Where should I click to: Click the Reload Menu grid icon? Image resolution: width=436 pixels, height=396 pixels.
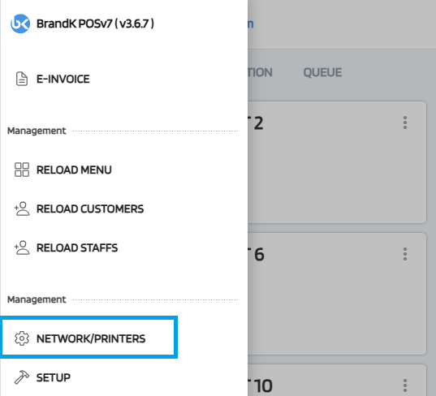click(22, 170)
